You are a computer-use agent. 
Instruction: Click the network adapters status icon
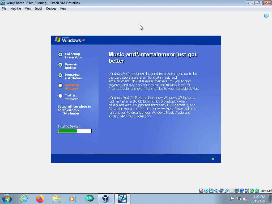coord(221,191)
